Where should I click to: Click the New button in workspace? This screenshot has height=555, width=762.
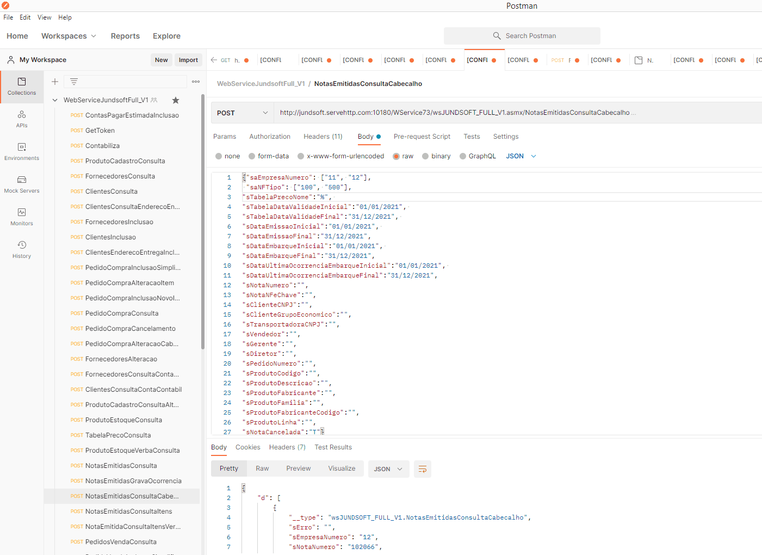pos(161,60)
